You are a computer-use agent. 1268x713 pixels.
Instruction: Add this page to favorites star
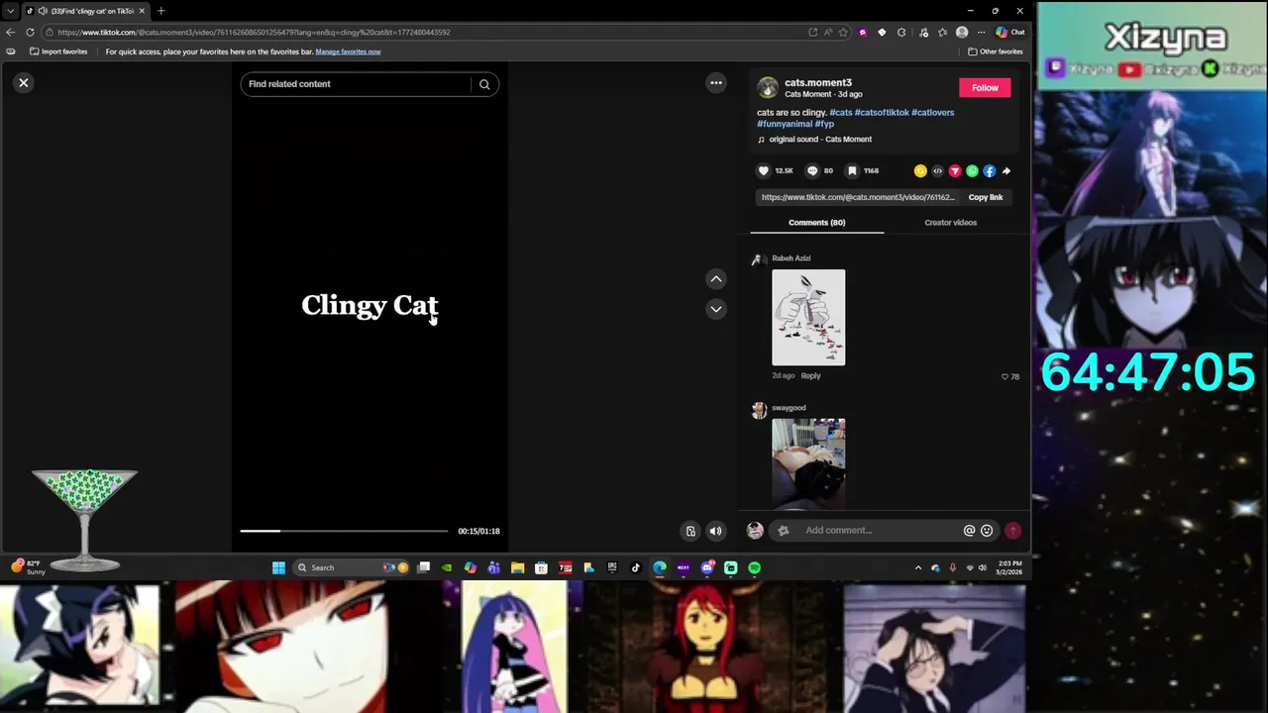843,32
